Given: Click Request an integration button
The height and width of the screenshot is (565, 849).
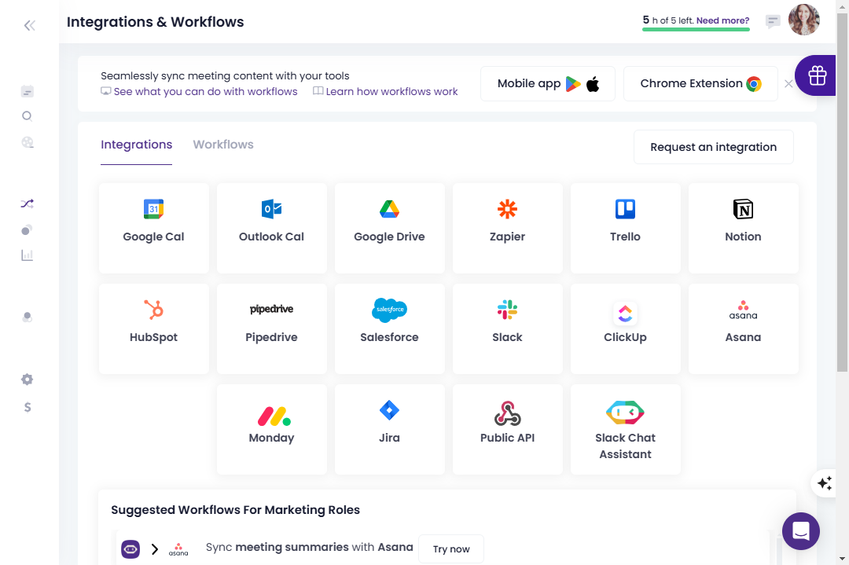Looking at the screenshot, I should tap(714, 147).
